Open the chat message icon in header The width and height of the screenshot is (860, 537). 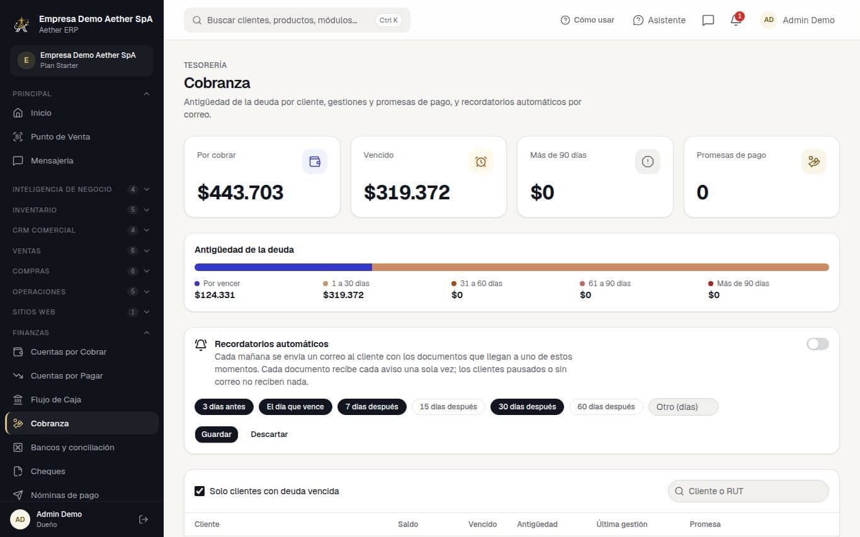click(708, 20)
